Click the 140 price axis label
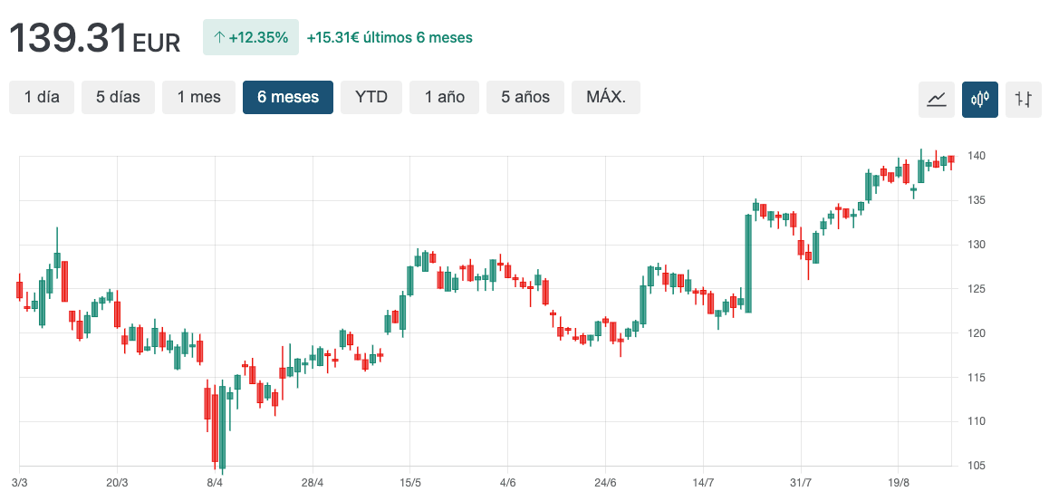The image size is (1049, 501). (976, 157)
